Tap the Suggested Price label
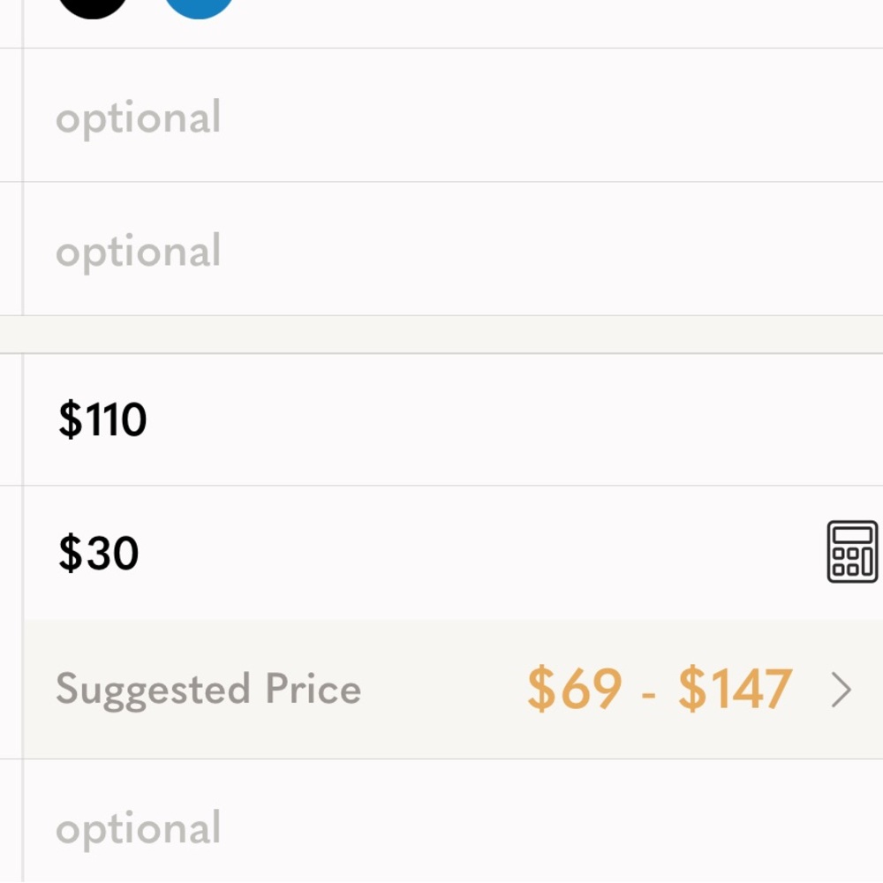Image resolution: width=883 pixels, height=883 pixels. [x=208, y=689]
